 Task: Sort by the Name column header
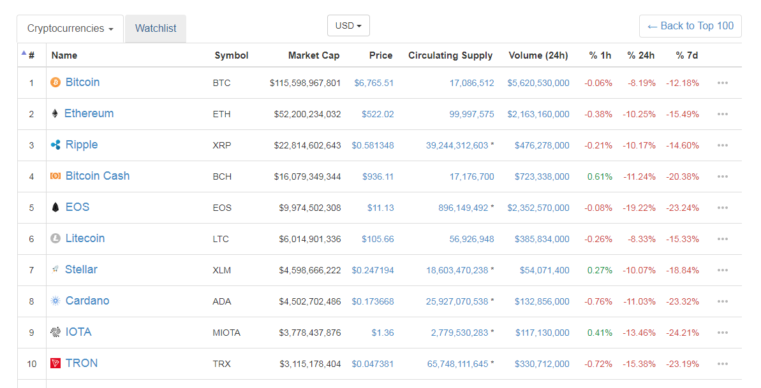click(x=64, y=55)
